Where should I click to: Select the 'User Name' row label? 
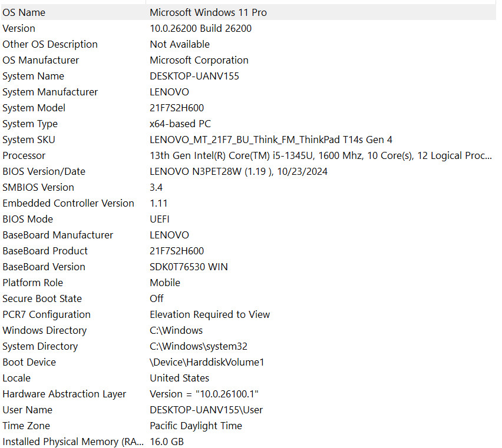click(x=27, y=410)
